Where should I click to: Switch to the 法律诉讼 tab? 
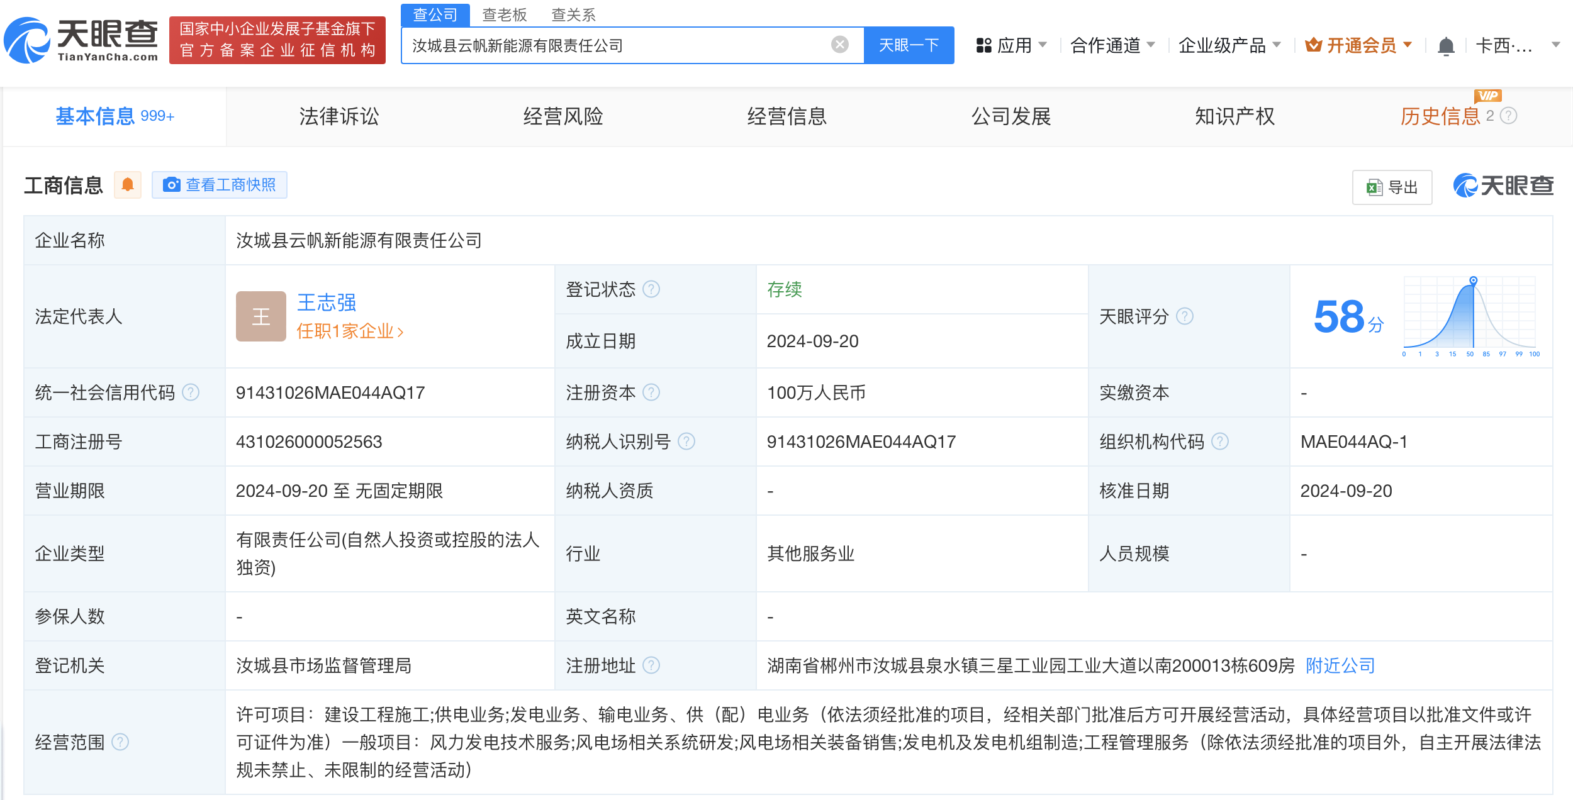(x=338, y=116)
